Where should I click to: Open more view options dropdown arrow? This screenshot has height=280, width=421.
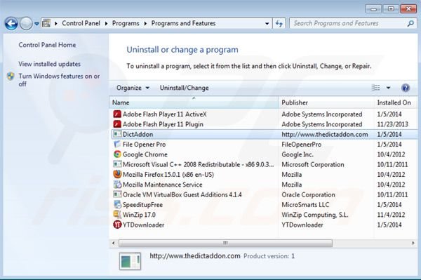pyautogui.click(x=388, y=88)
